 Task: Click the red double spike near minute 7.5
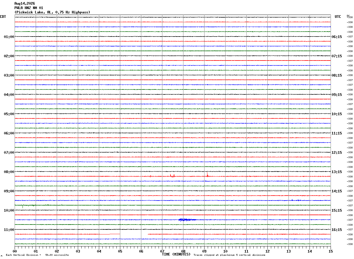[x=172, y=176]
